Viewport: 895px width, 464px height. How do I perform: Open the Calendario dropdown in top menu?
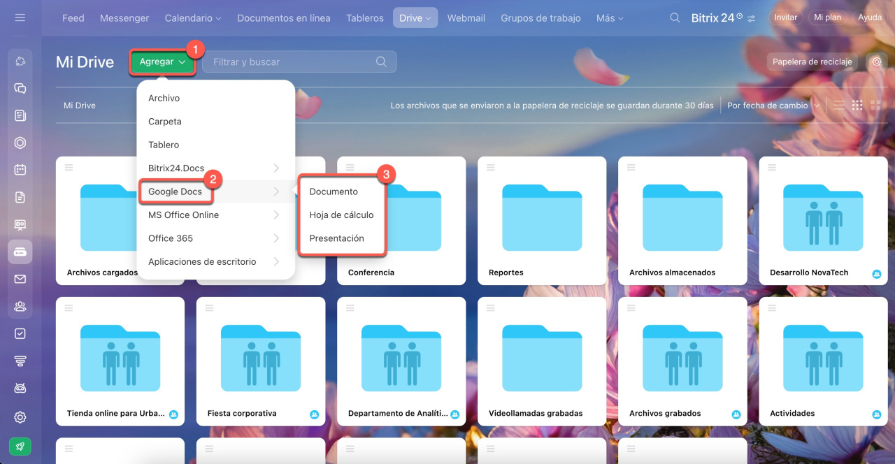[193, 18]
